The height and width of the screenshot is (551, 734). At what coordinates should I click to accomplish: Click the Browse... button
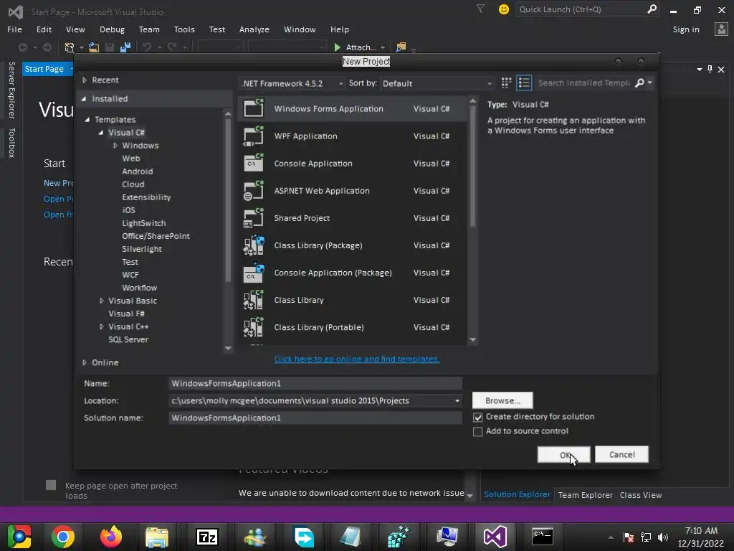click(x=502, y=400)
